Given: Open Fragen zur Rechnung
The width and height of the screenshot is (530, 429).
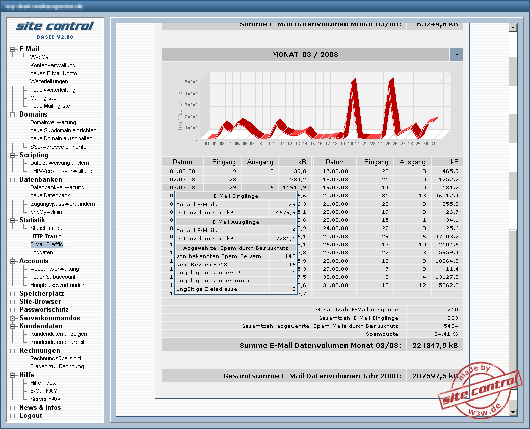Looking at the screenshot, I should point(57,366).
